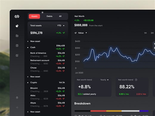Screen dimensions: 155x116
Task: Click the 88.22% Net worth trend card
Action: pyautogui.click(x=132, y=87)
